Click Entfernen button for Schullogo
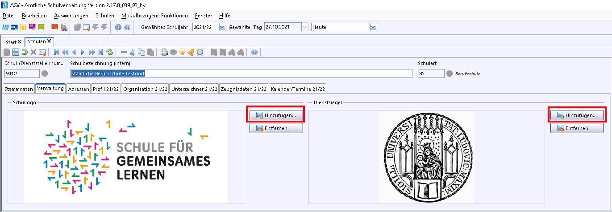This screenshot has height=212, width=612. click(x=276, y=128)
